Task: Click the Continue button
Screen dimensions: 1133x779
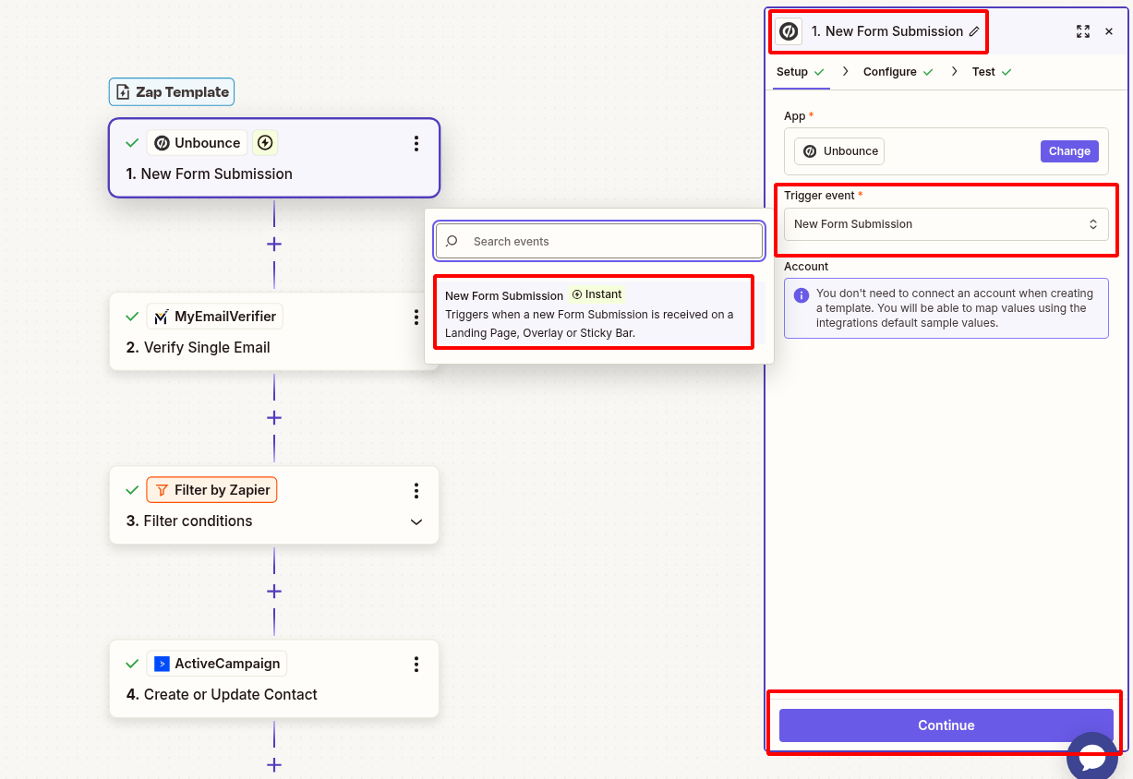Action: [946, 725]
